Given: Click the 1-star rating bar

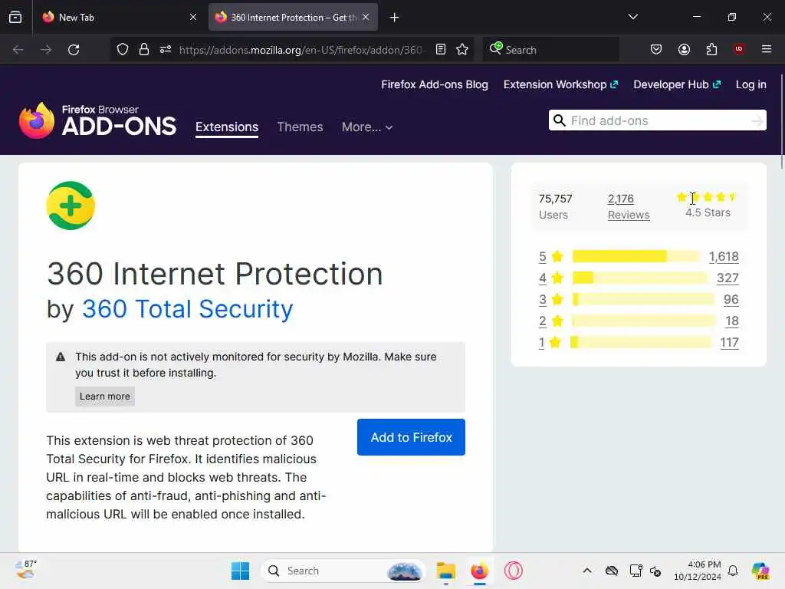Looking at the screenshot, I should pyautogui.click(x=641, y=343).
